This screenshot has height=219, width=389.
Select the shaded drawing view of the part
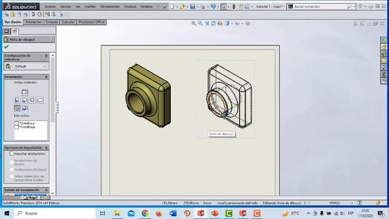(148, 96)
